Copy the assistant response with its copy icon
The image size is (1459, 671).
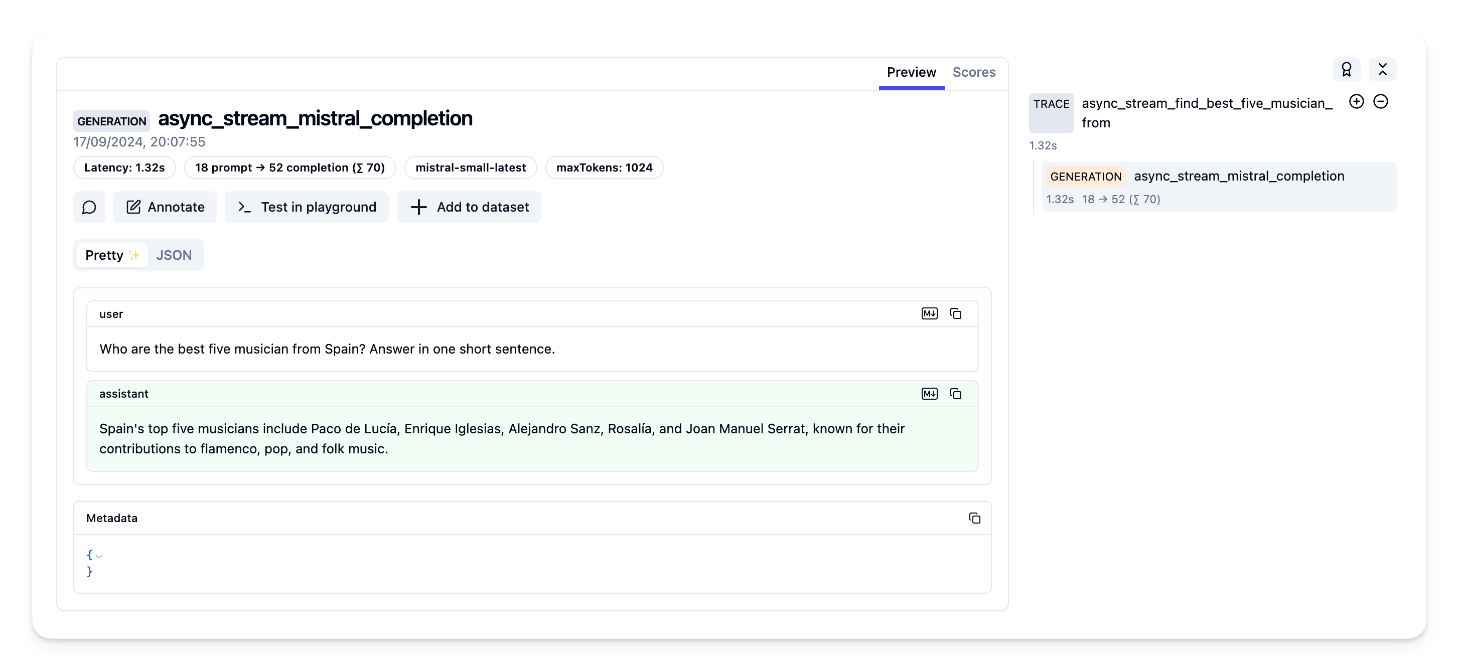pyautogui.click(x=956, y=394)
